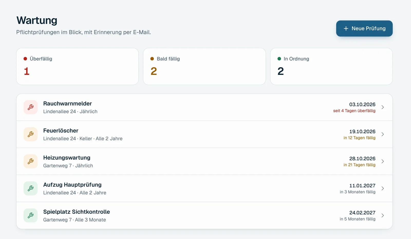
Task: Click 'seit 4 Tagen überfällig' status
Action: click(354, 111)
